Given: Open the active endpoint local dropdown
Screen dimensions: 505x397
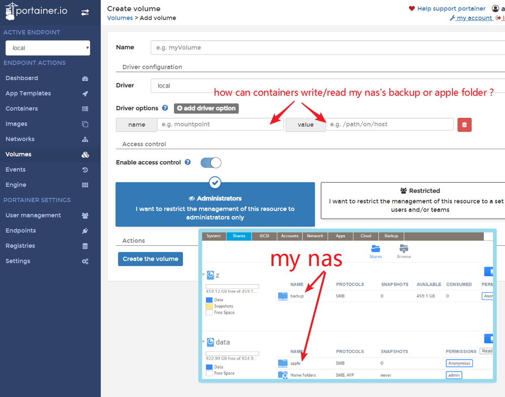Looking at the screenshot, I should pos(48,48).
